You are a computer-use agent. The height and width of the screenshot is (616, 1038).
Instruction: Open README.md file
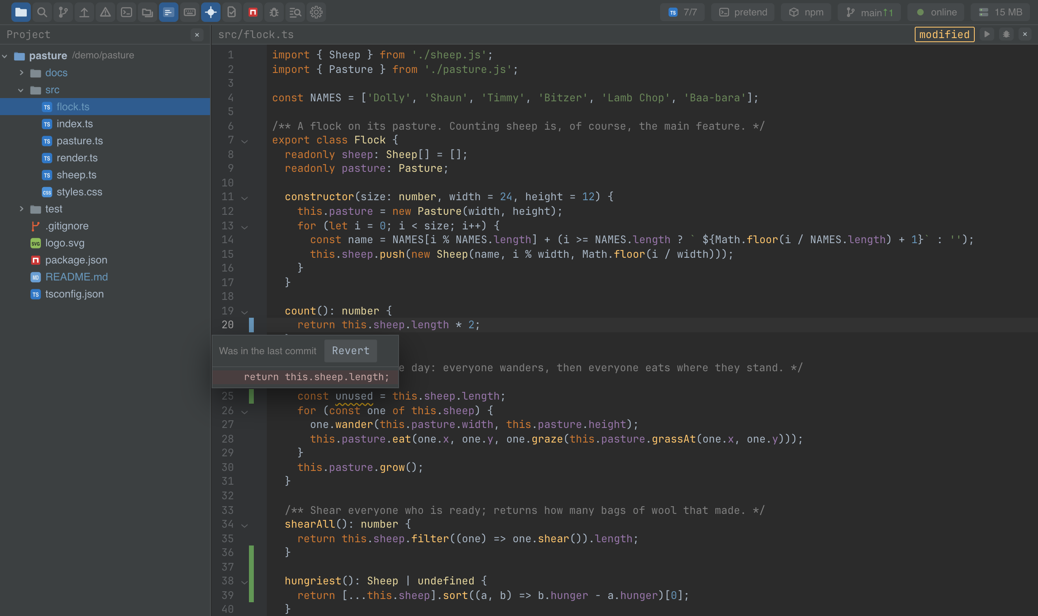105,277
